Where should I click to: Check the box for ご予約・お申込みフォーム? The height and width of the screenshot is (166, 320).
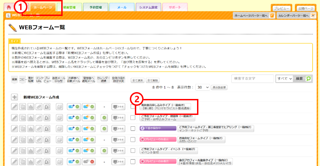point(133,118)
